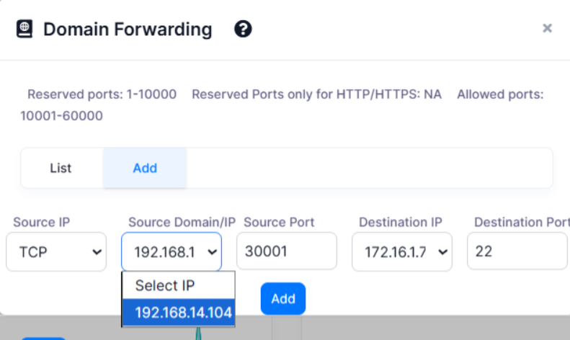Image resolution: width=570 pixels, height=340 pixels.
Task: Select the Add tab
Action: click(145, 168)
